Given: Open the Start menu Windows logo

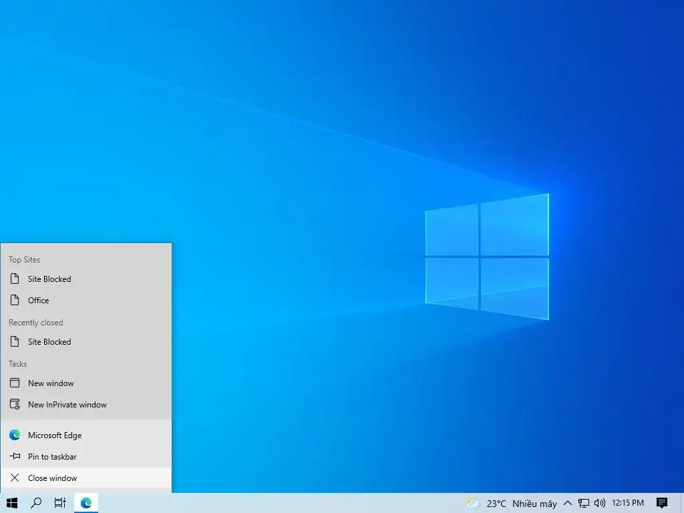Looking at the screenshot, I should pyautogui.click(x=12, y=503).
